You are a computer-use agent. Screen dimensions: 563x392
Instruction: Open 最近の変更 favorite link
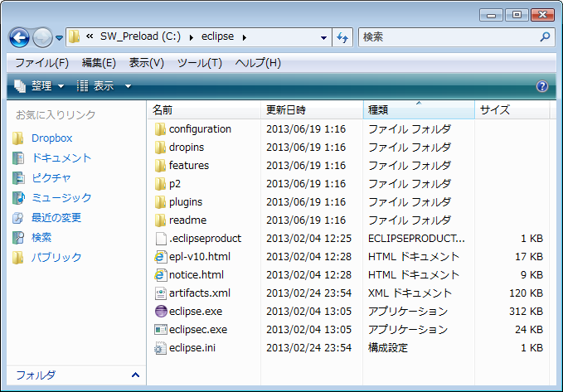click(56, 217)
